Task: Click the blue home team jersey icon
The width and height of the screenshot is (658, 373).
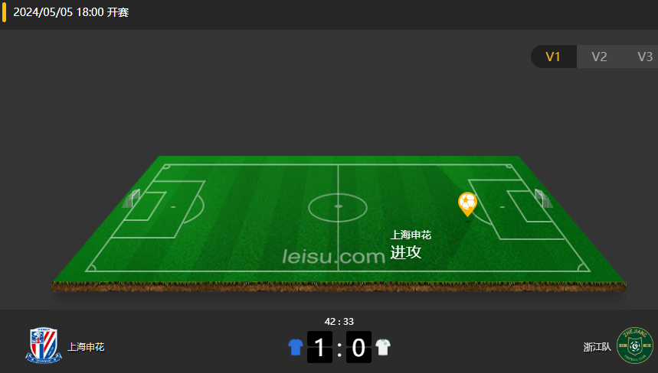Action: 296,347
